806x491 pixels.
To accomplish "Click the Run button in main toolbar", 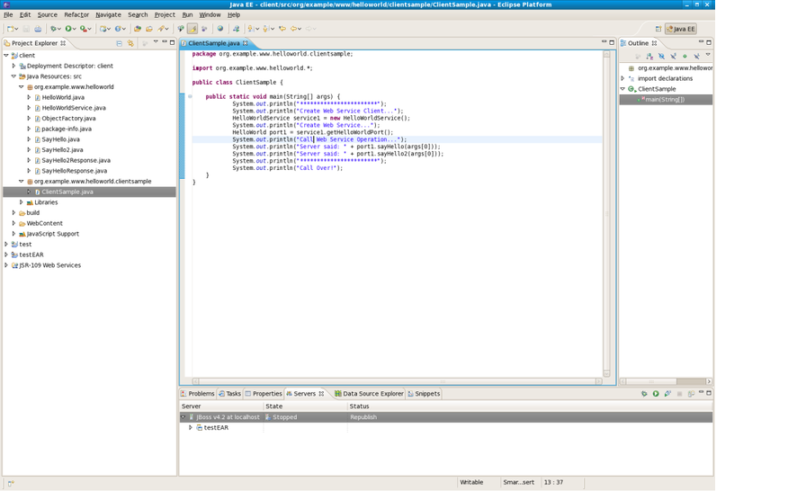I will point(68,29).
